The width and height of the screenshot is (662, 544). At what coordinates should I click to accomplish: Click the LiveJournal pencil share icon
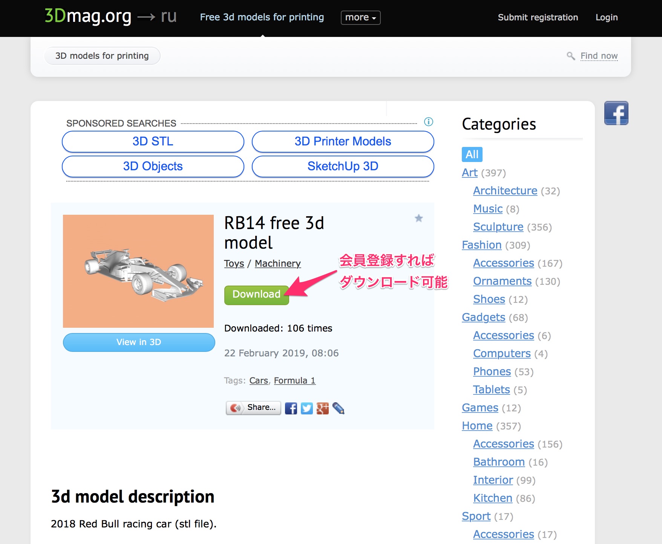click(338, 408)
